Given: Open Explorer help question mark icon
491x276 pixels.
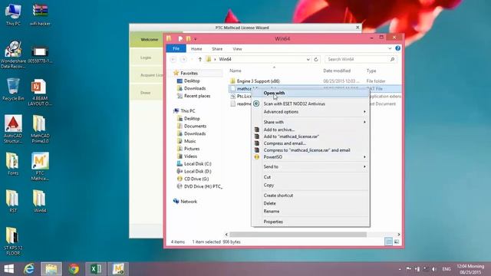Looking at the screenshot, I should coord(397,48).
